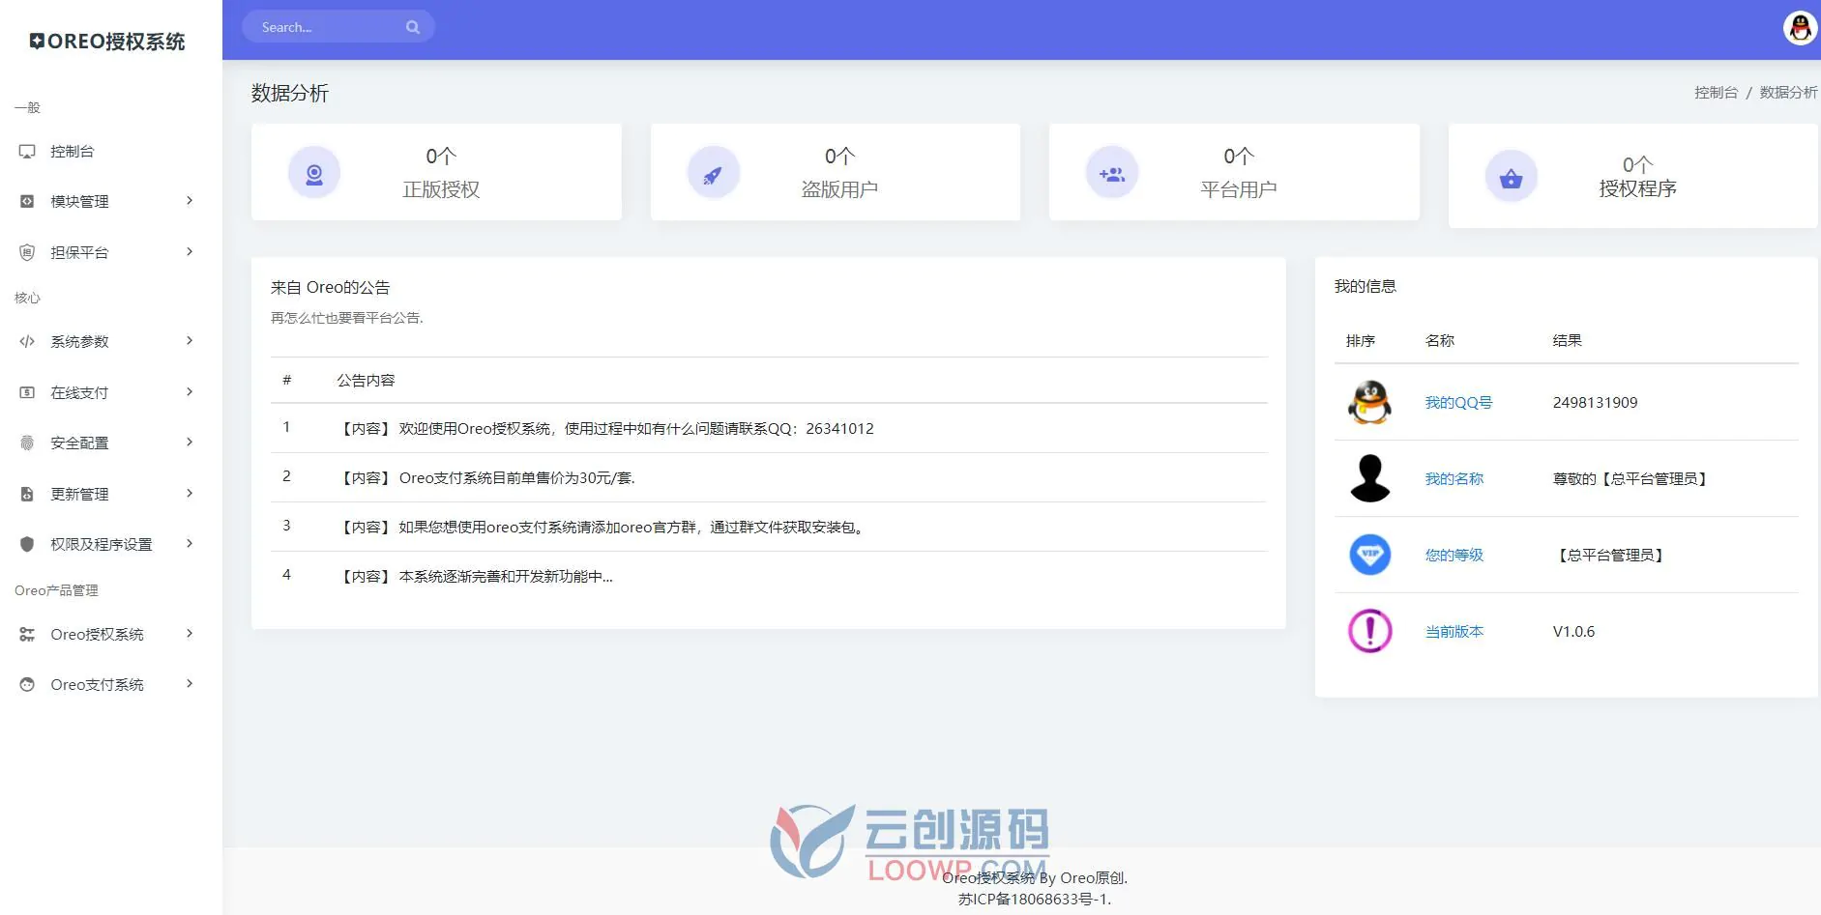
Task: Click the blue VIP diamond icon
Action: [1369, 555]
